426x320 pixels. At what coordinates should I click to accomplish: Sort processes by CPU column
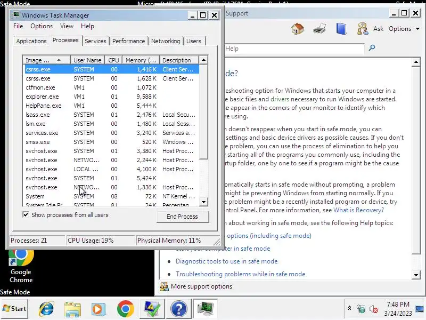coord(113,60)
